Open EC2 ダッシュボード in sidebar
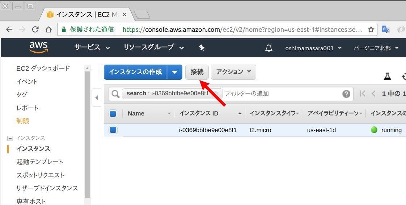Viewport: 406px width, 205px height. (43, 69)
